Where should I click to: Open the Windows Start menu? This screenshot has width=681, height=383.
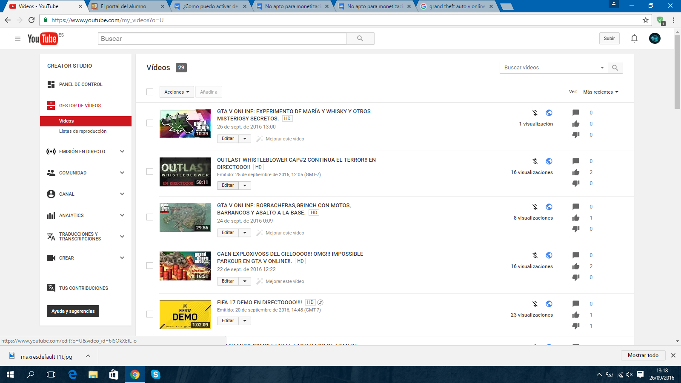click(x=10, y=374)
